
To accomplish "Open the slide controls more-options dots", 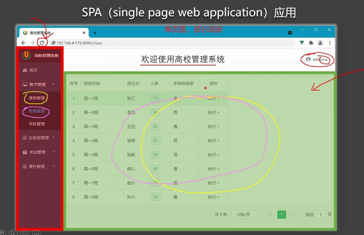I will [x=37, y=233].
